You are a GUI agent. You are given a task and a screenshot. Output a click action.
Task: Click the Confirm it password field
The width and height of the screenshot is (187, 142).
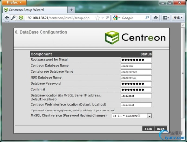136,90
